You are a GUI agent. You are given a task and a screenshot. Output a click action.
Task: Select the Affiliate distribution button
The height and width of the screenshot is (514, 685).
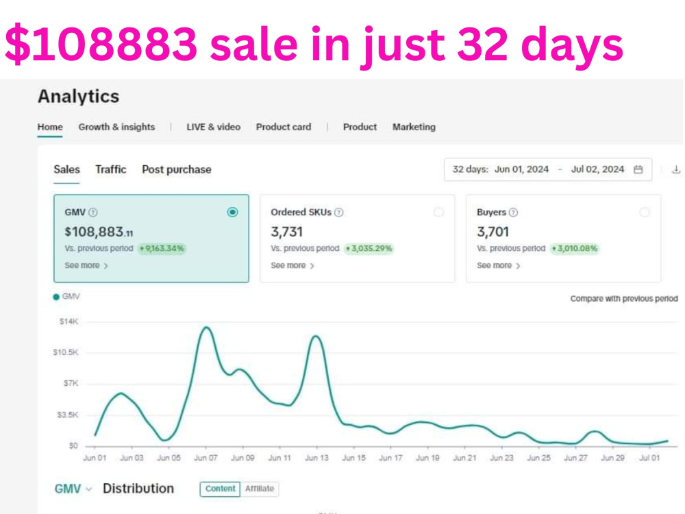click(x=260, y=489)
